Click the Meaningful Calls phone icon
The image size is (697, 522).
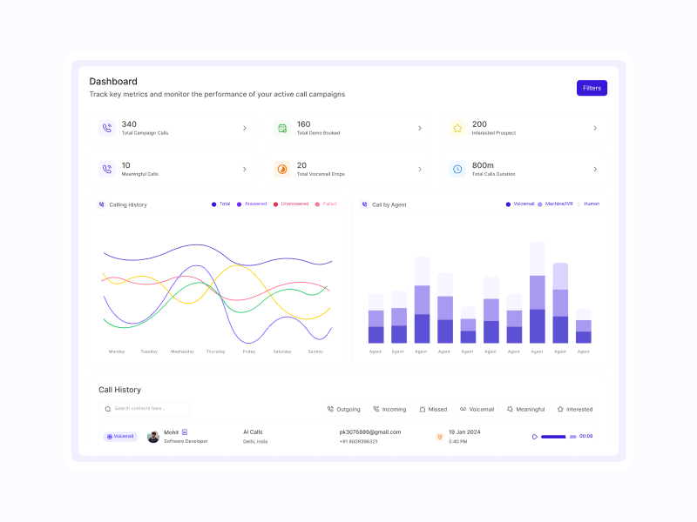(107, 169)
